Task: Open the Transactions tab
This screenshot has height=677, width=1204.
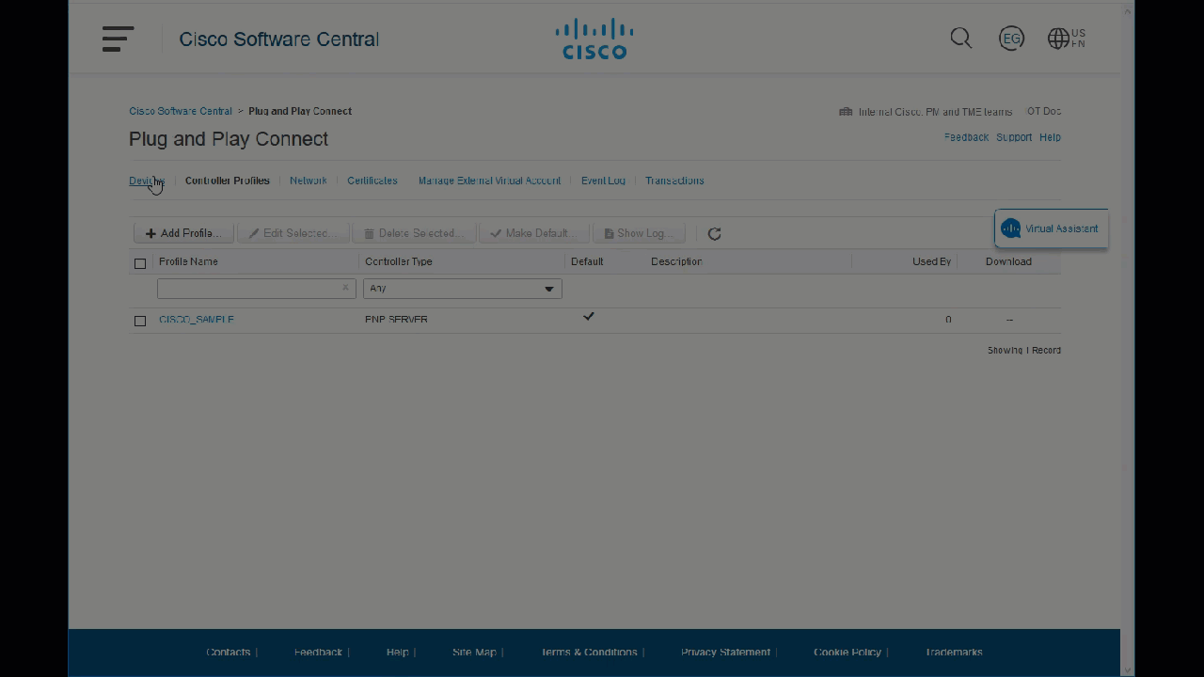Action: point(673,181)
